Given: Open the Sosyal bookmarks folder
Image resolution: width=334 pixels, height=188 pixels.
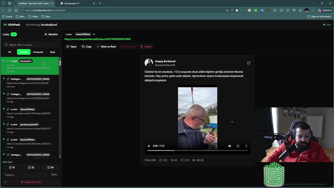Looking at the screenshot, I should click(x=7, y=16).
